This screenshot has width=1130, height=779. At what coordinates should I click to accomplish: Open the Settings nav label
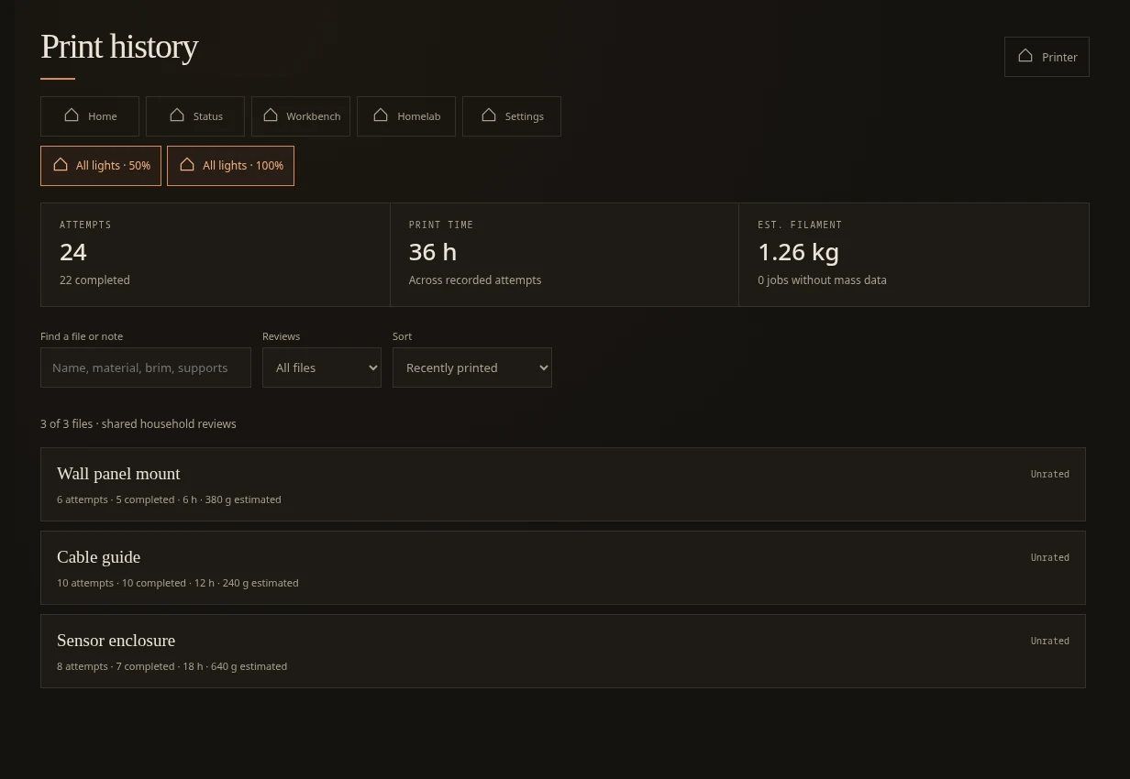tap(525, 116)
